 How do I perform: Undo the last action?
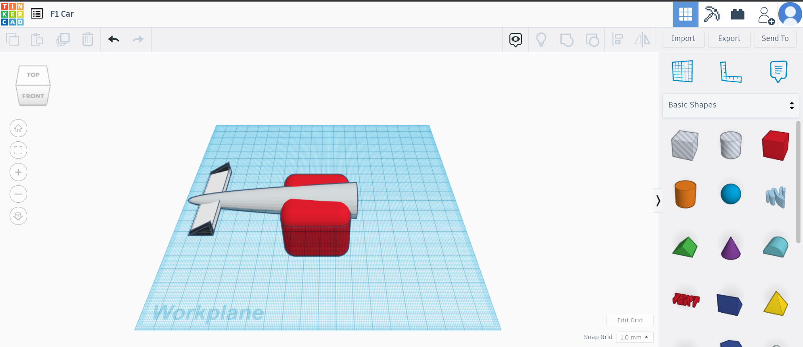tap(114, 39)
